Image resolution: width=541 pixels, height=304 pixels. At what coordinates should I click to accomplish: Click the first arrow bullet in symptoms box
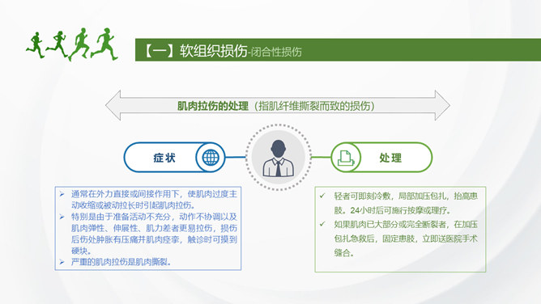click(x=62, y=194)
